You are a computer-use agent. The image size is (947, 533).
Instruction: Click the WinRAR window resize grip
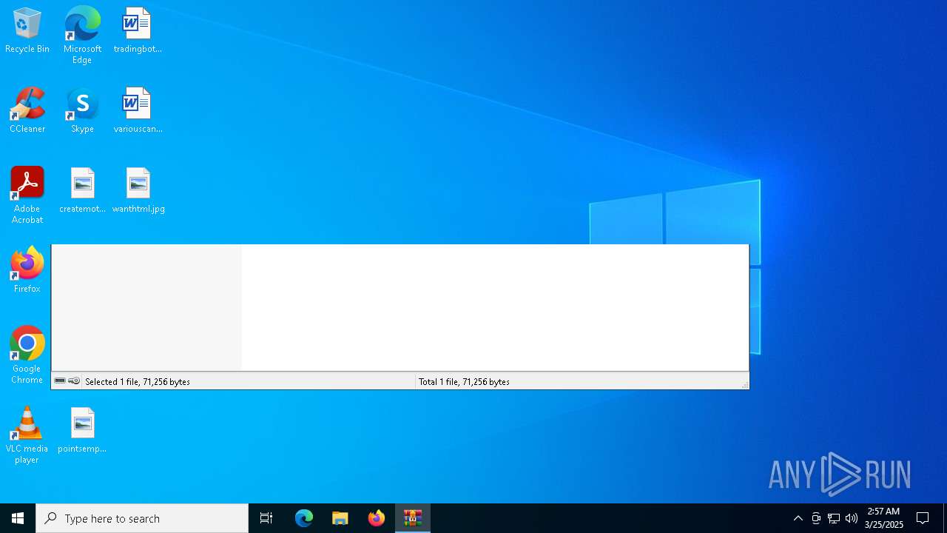pos(744,385)
